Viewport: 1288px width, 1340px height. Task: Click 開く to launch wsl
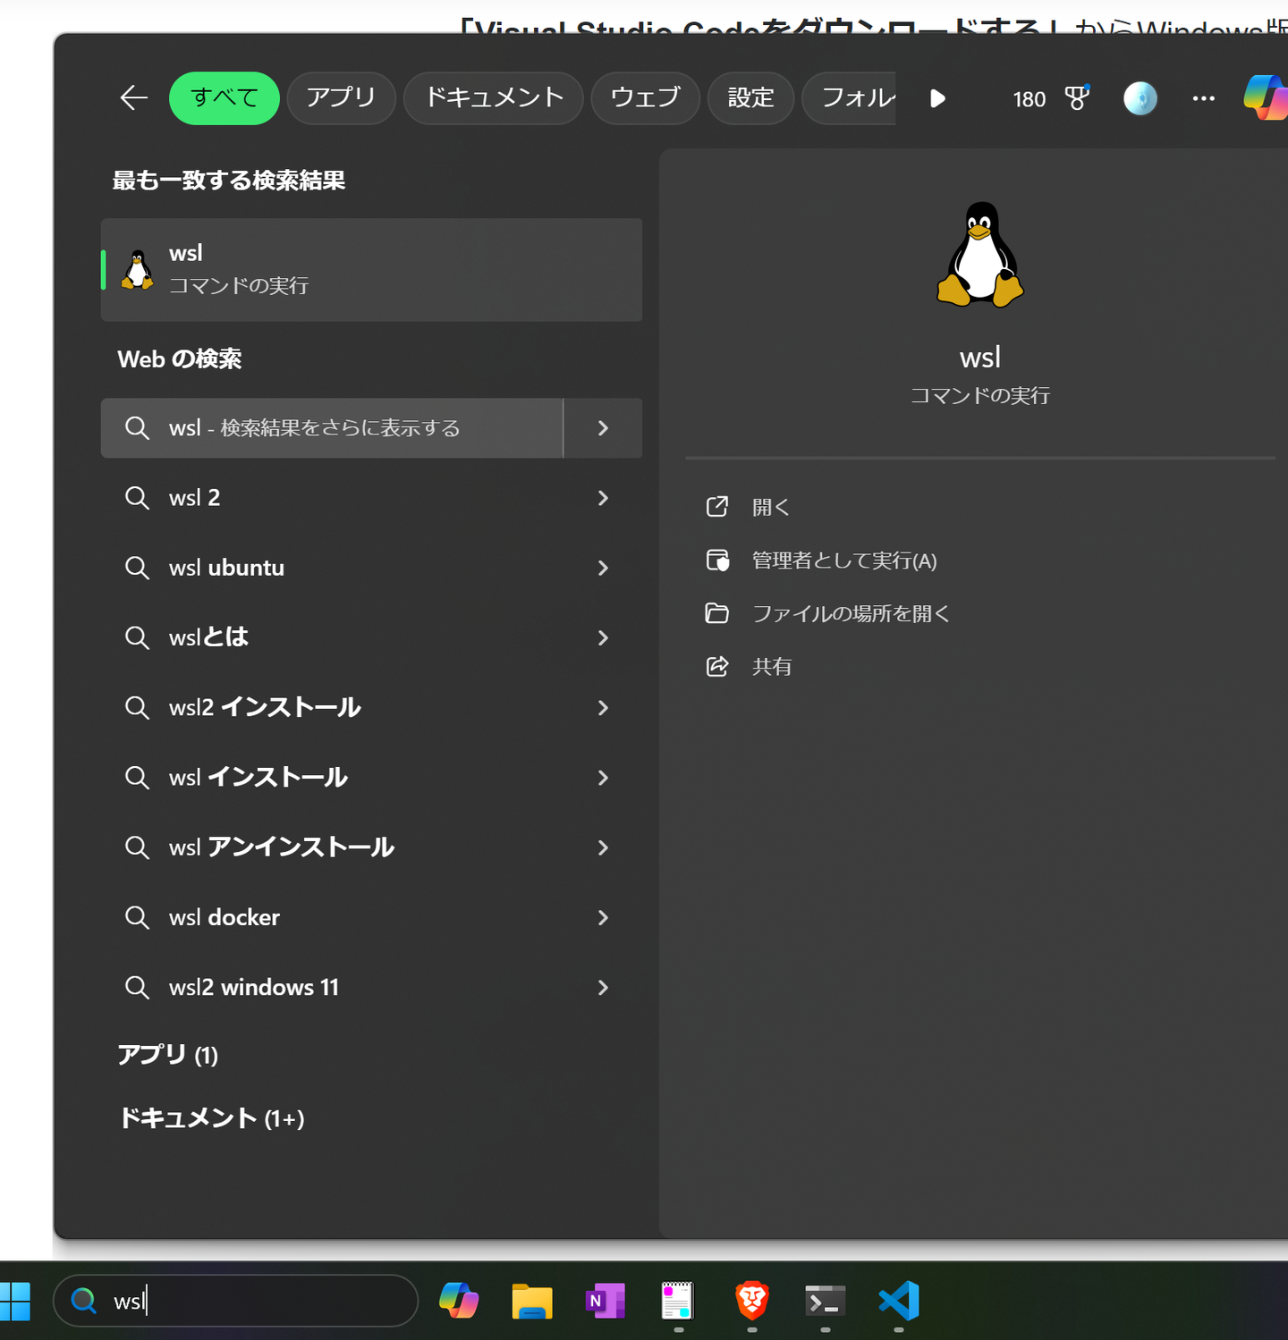(771, 507)
